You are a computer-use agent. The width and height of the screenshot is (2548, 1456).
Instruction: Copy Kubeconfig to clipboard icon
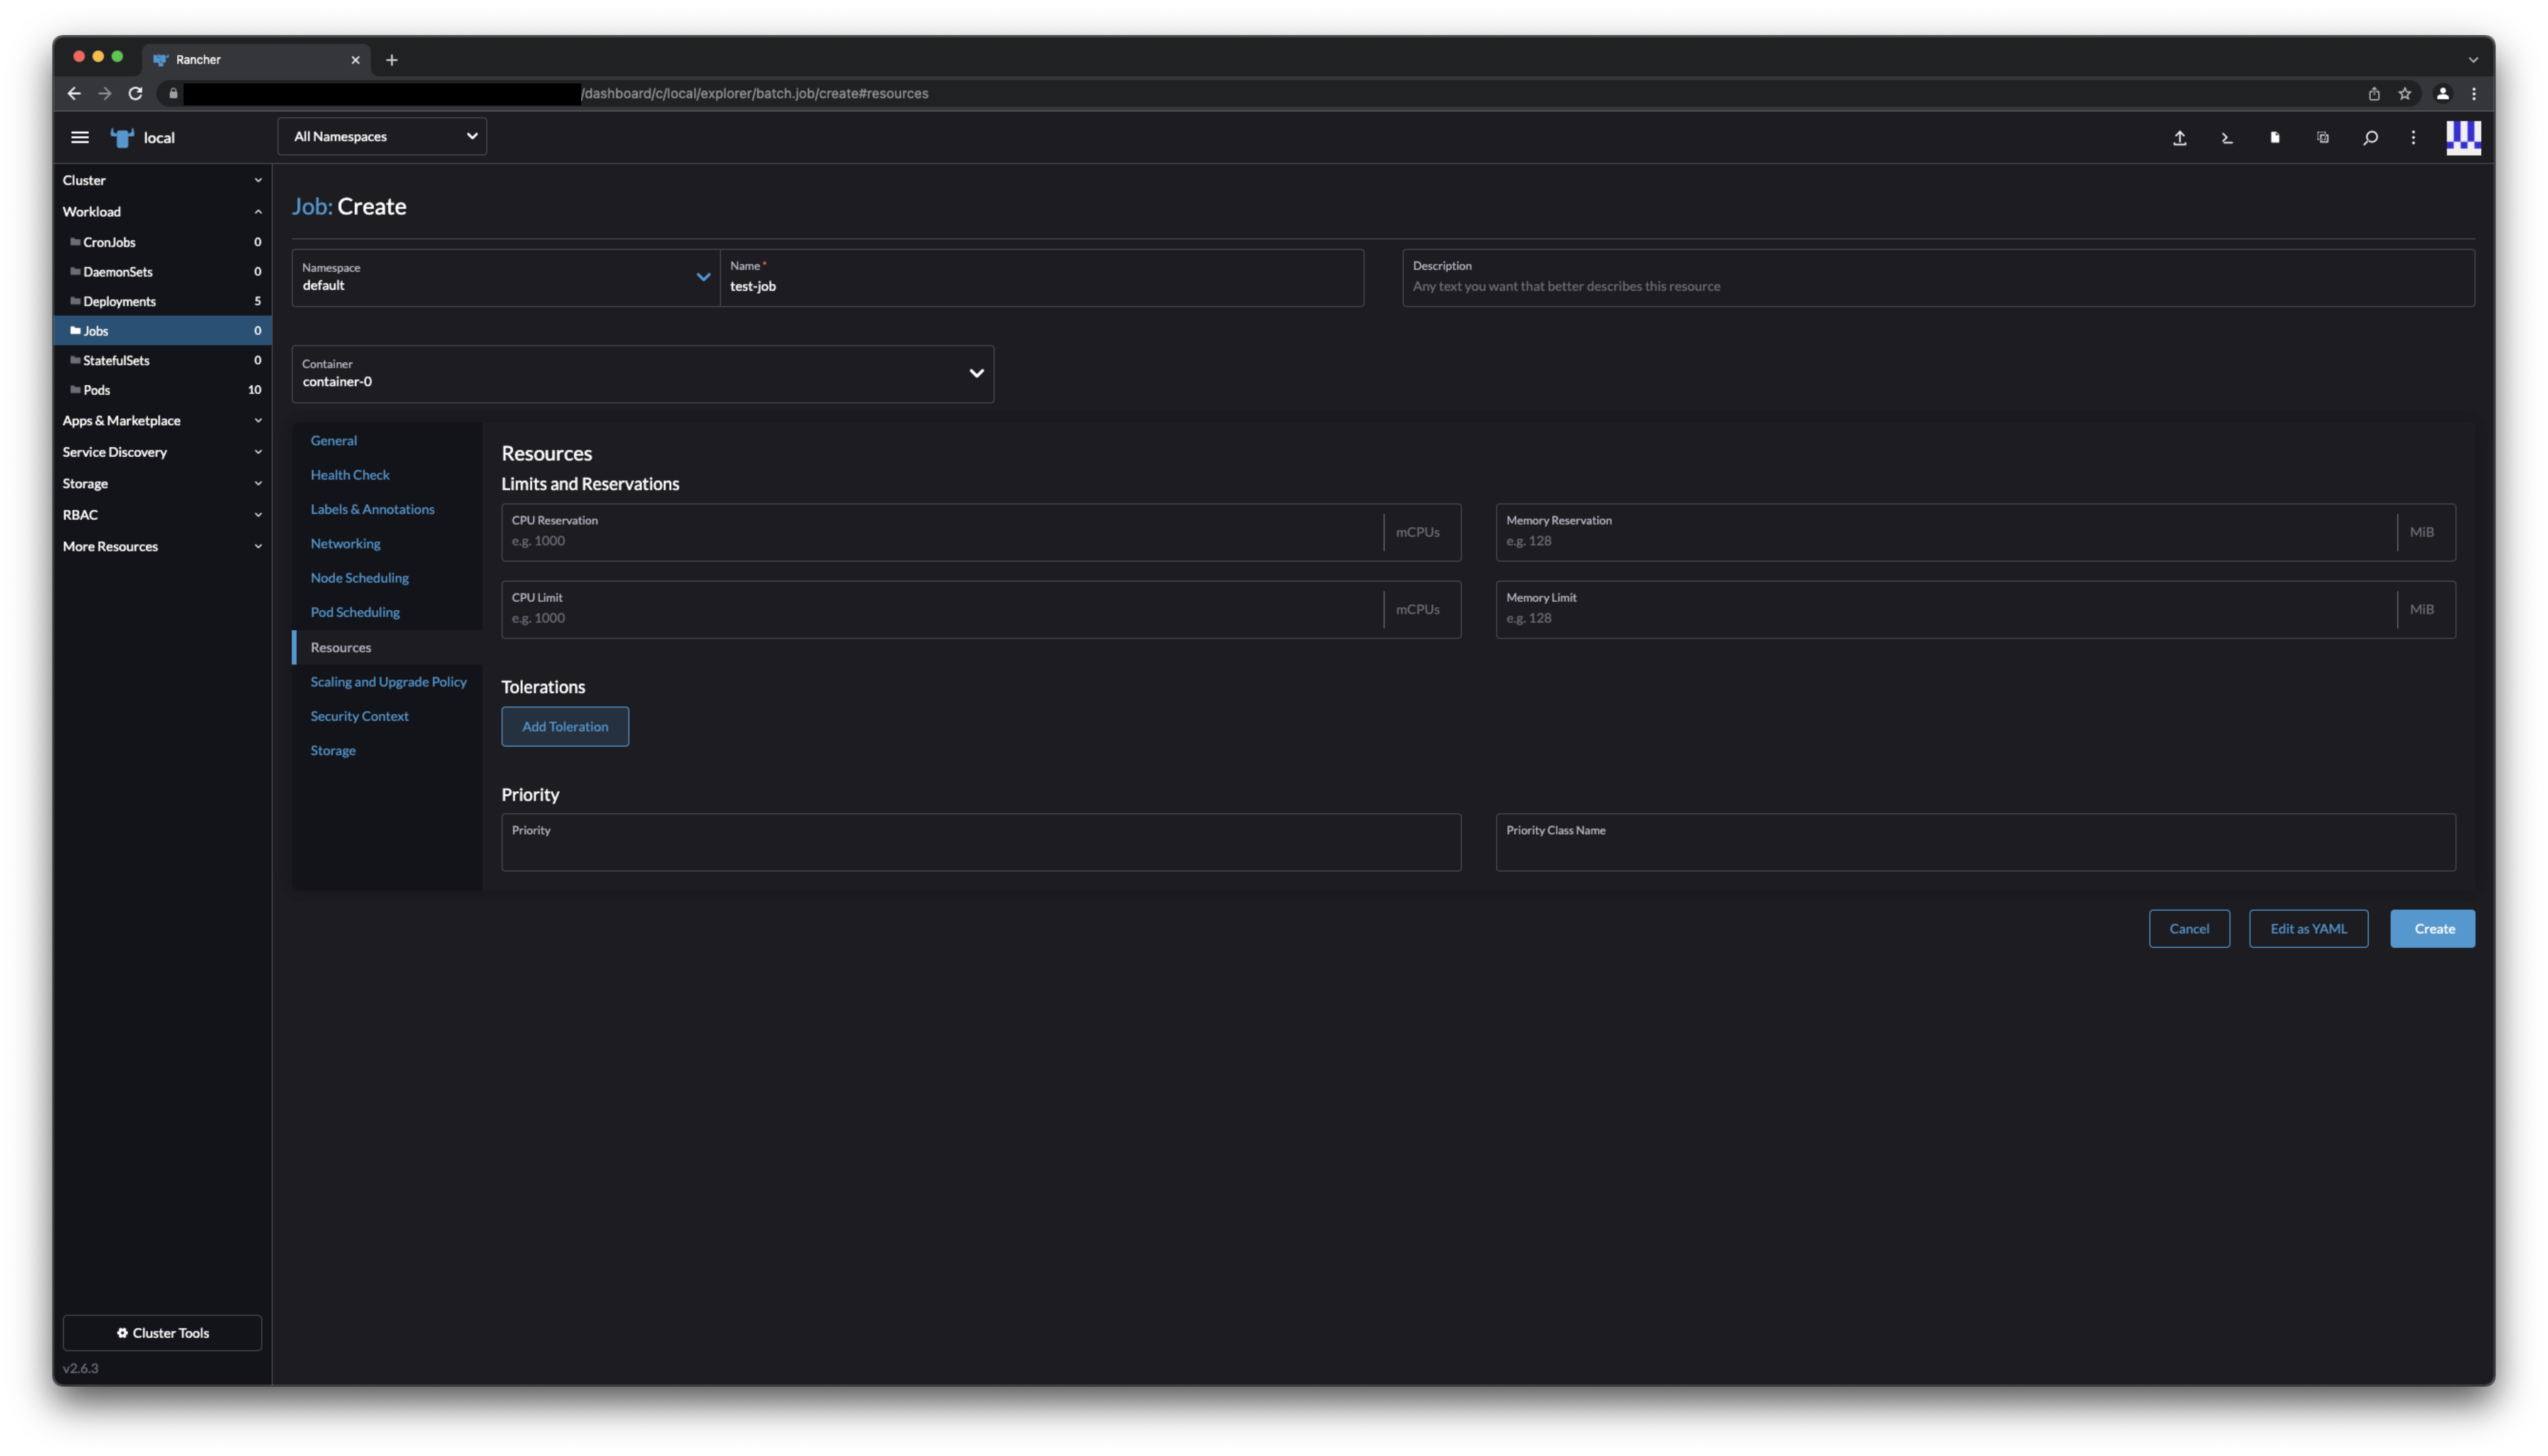[x=2322, y=137]
